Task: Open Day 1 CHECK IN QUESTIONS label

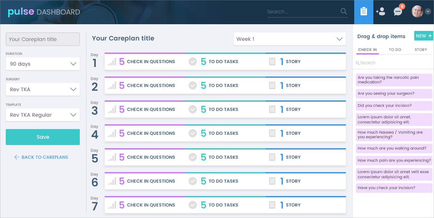Action: 151,62
